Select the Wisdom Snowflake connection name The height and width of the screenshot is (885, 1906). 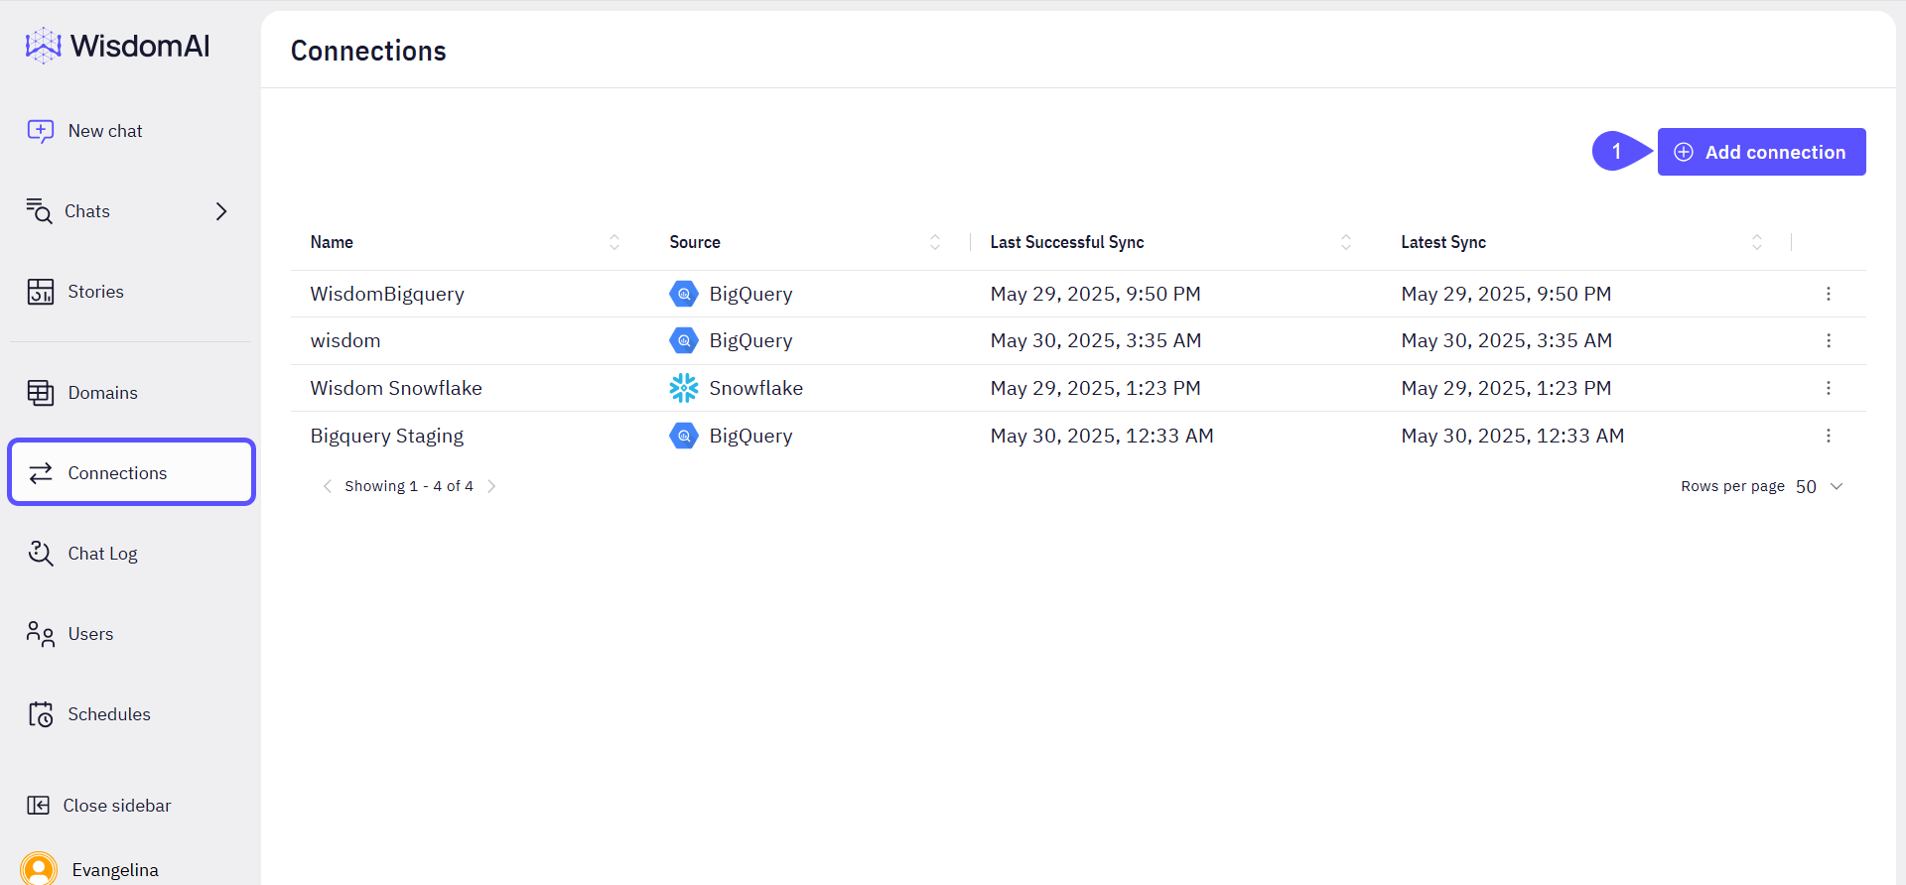[396, 388]
